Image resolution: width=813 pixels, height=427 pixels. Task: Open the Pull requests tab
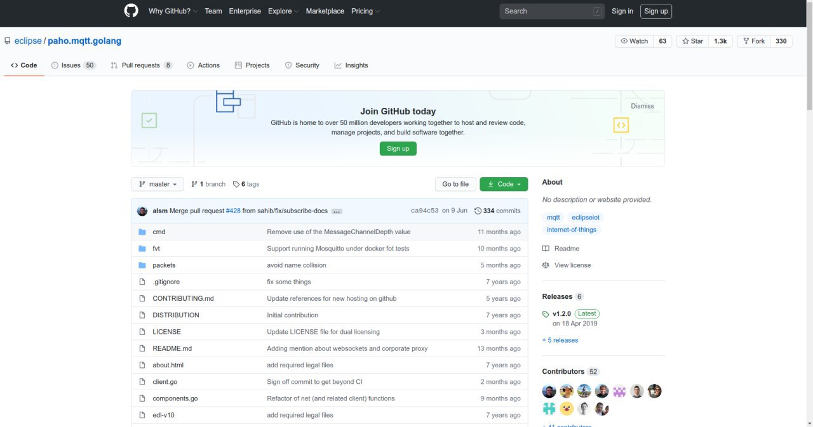pyautogui.click(x=142, y=65)
